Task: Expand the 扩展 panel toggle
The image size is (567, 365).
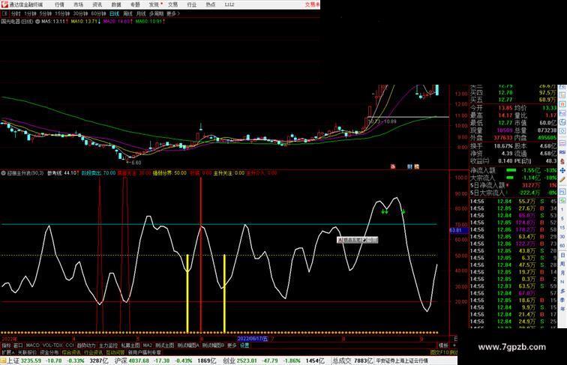Action: click(8, 352)
